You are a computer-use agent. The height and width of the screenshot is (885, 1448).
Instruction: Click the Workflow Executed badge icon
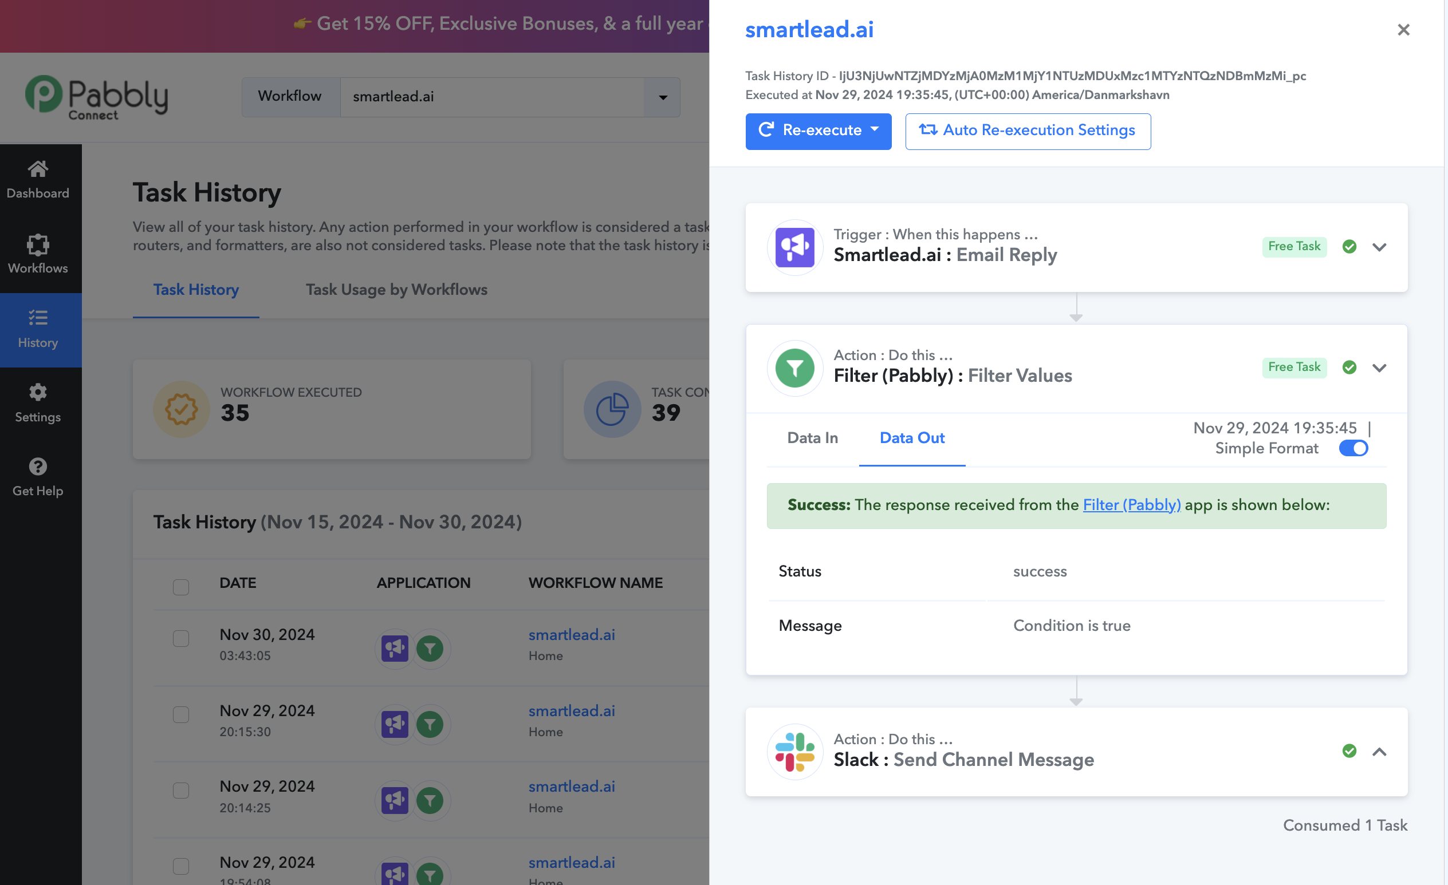point(181,409)
